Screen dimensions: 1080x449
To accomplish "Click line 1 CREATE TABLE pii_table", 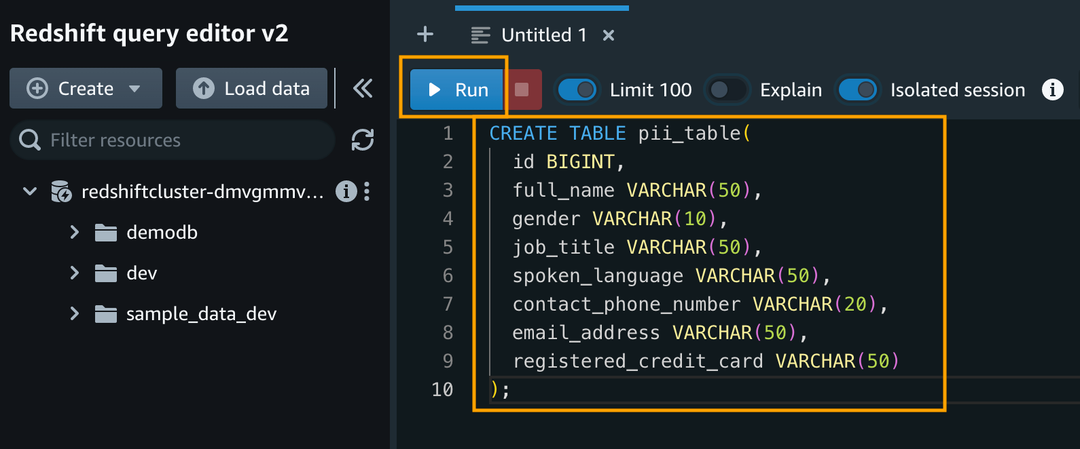I will tap(620, 133).
